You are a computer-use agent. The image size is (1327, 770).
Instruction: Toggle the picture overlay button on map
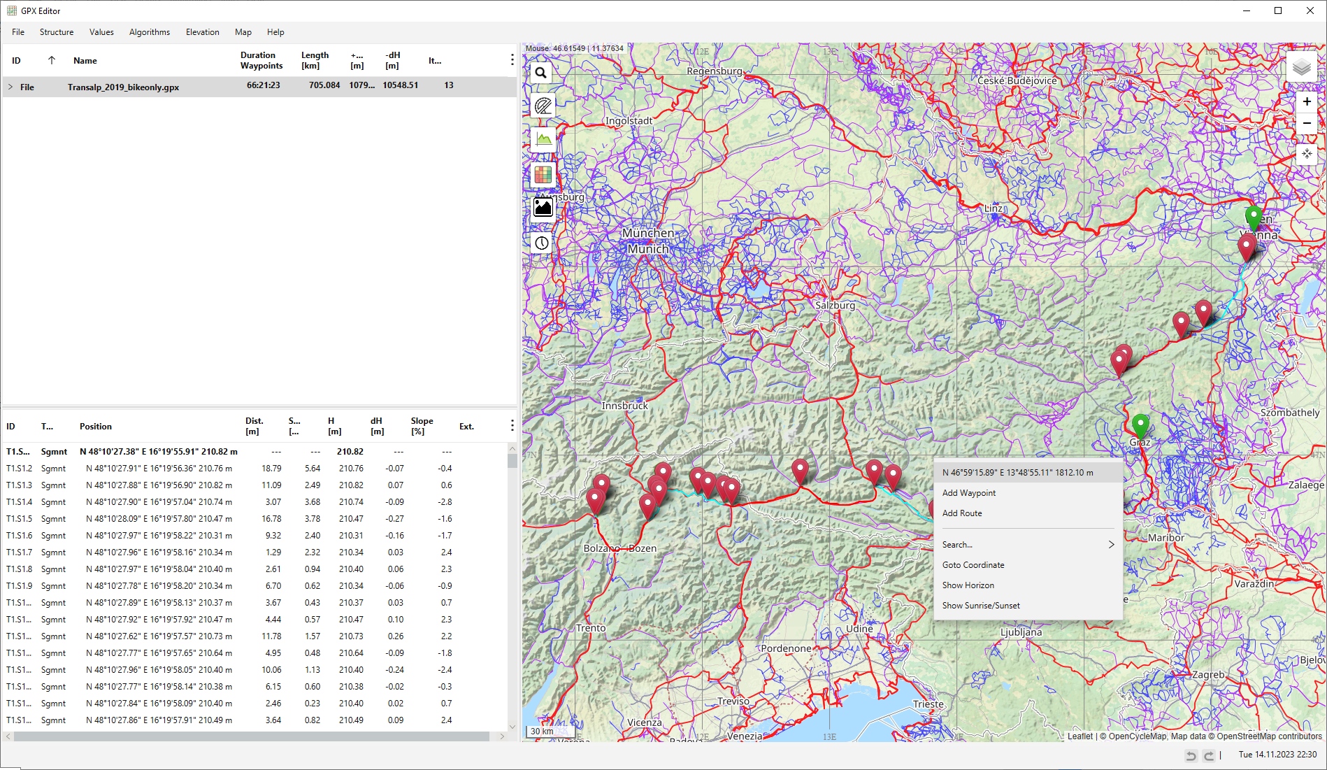click(543, 208)
